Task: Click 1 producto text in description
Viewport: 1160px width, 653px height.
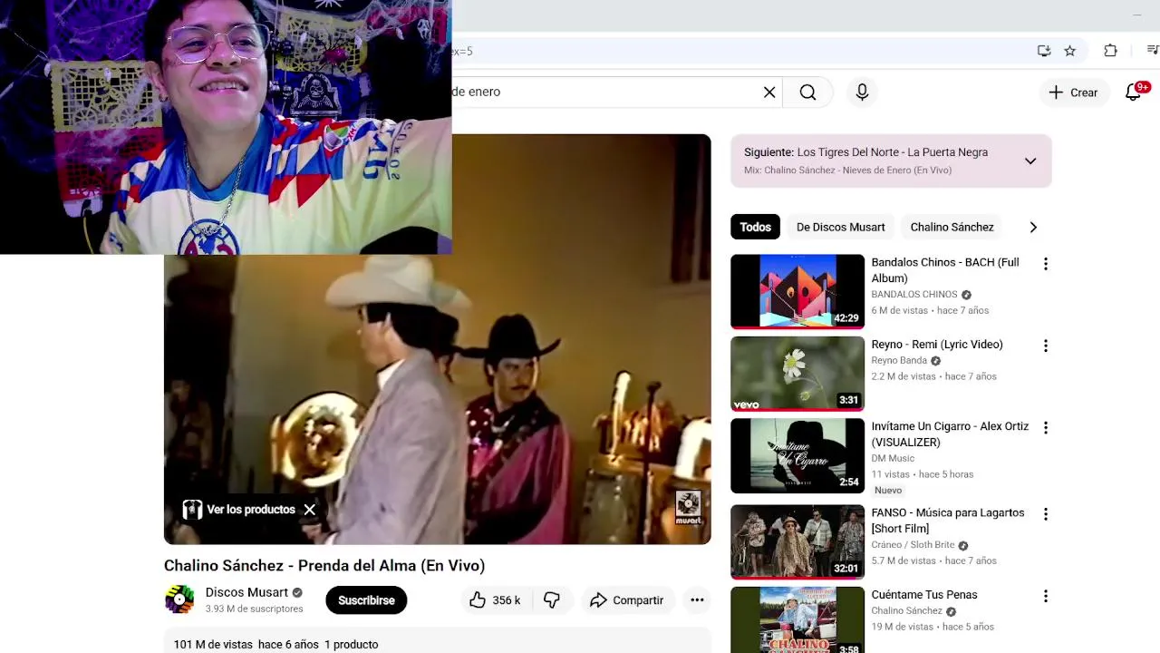Action: point(352,645)
